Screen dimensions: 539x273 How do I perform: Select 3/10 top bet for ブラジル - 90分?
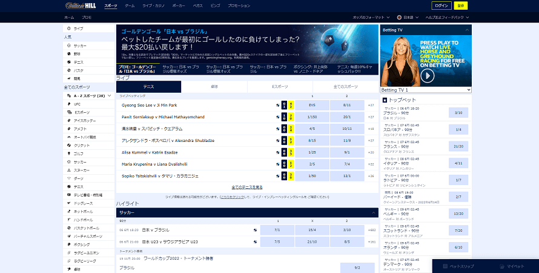click(458, 113)
